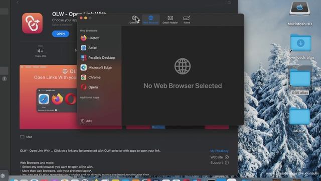Open the Music folder on desktop

tap(299, 116)
